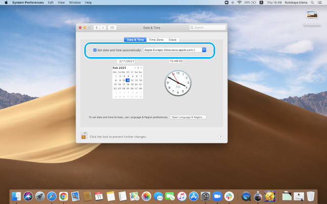Image resolution: width=327 pixels, height=204 pixels.
Task: Open Reminders list icon in Dock
Action: [123, 196]
